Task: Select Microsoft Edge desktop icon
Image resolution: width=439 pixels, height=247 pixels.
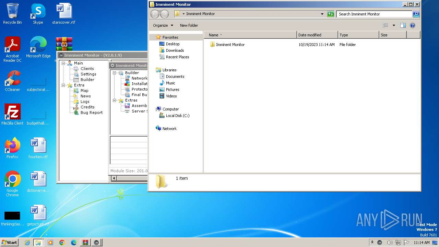Action: click(38, 47)
